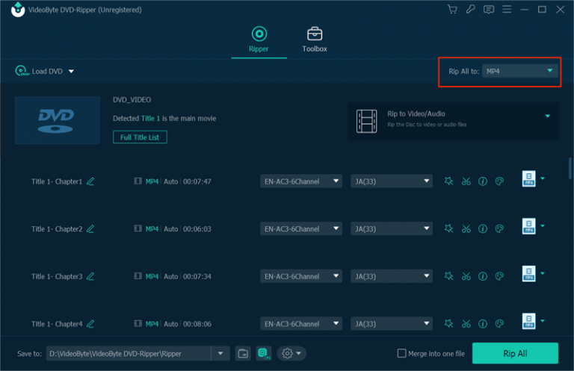Rename Title 1- Chapter4 with pencil icon

click(x=90, y=324)
